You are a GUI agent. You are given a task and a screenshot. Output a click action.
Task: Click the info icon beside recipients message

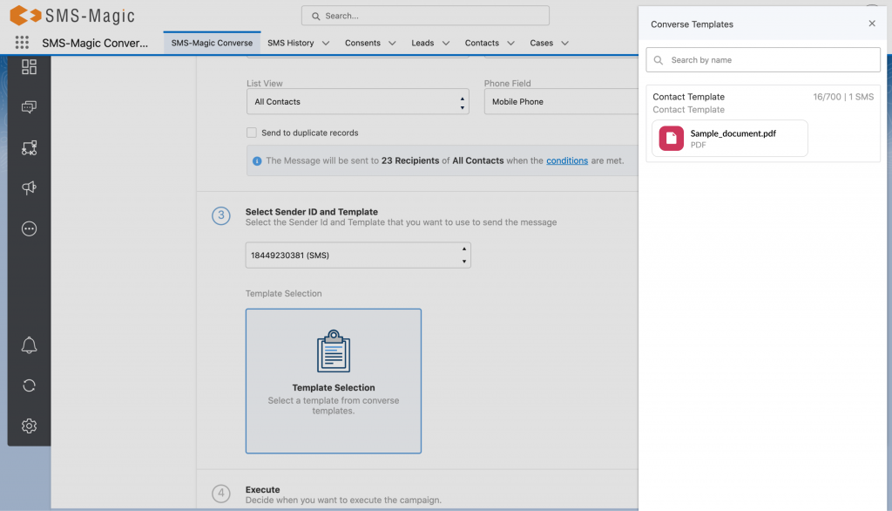point(257,161)
